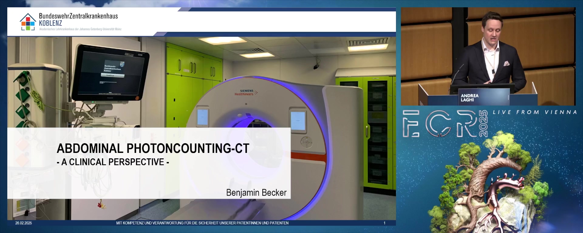Click the 'LIVE FROM VIENNA' text
The width and height of the screenshot is (583, 233).
535,112
